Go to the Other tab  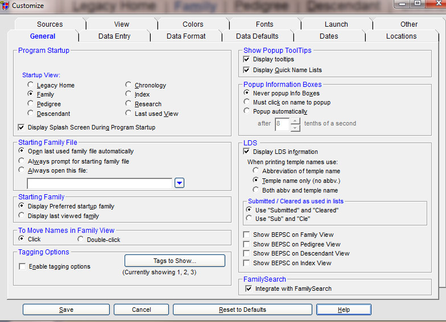409,24
